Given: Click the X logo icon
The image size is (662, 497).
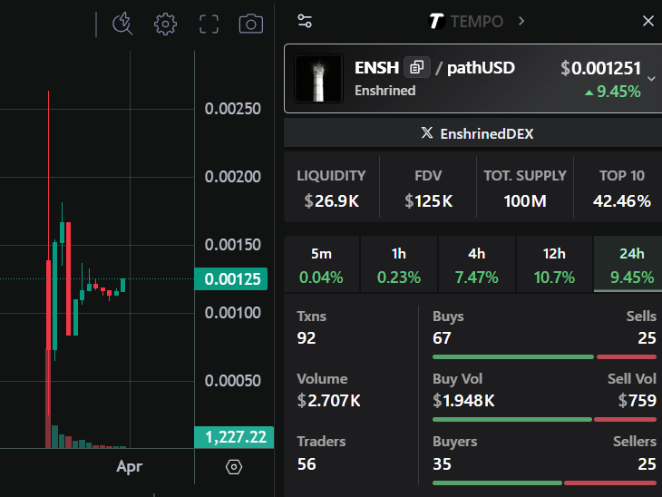Looking at the screenshot, I should 427,132.
